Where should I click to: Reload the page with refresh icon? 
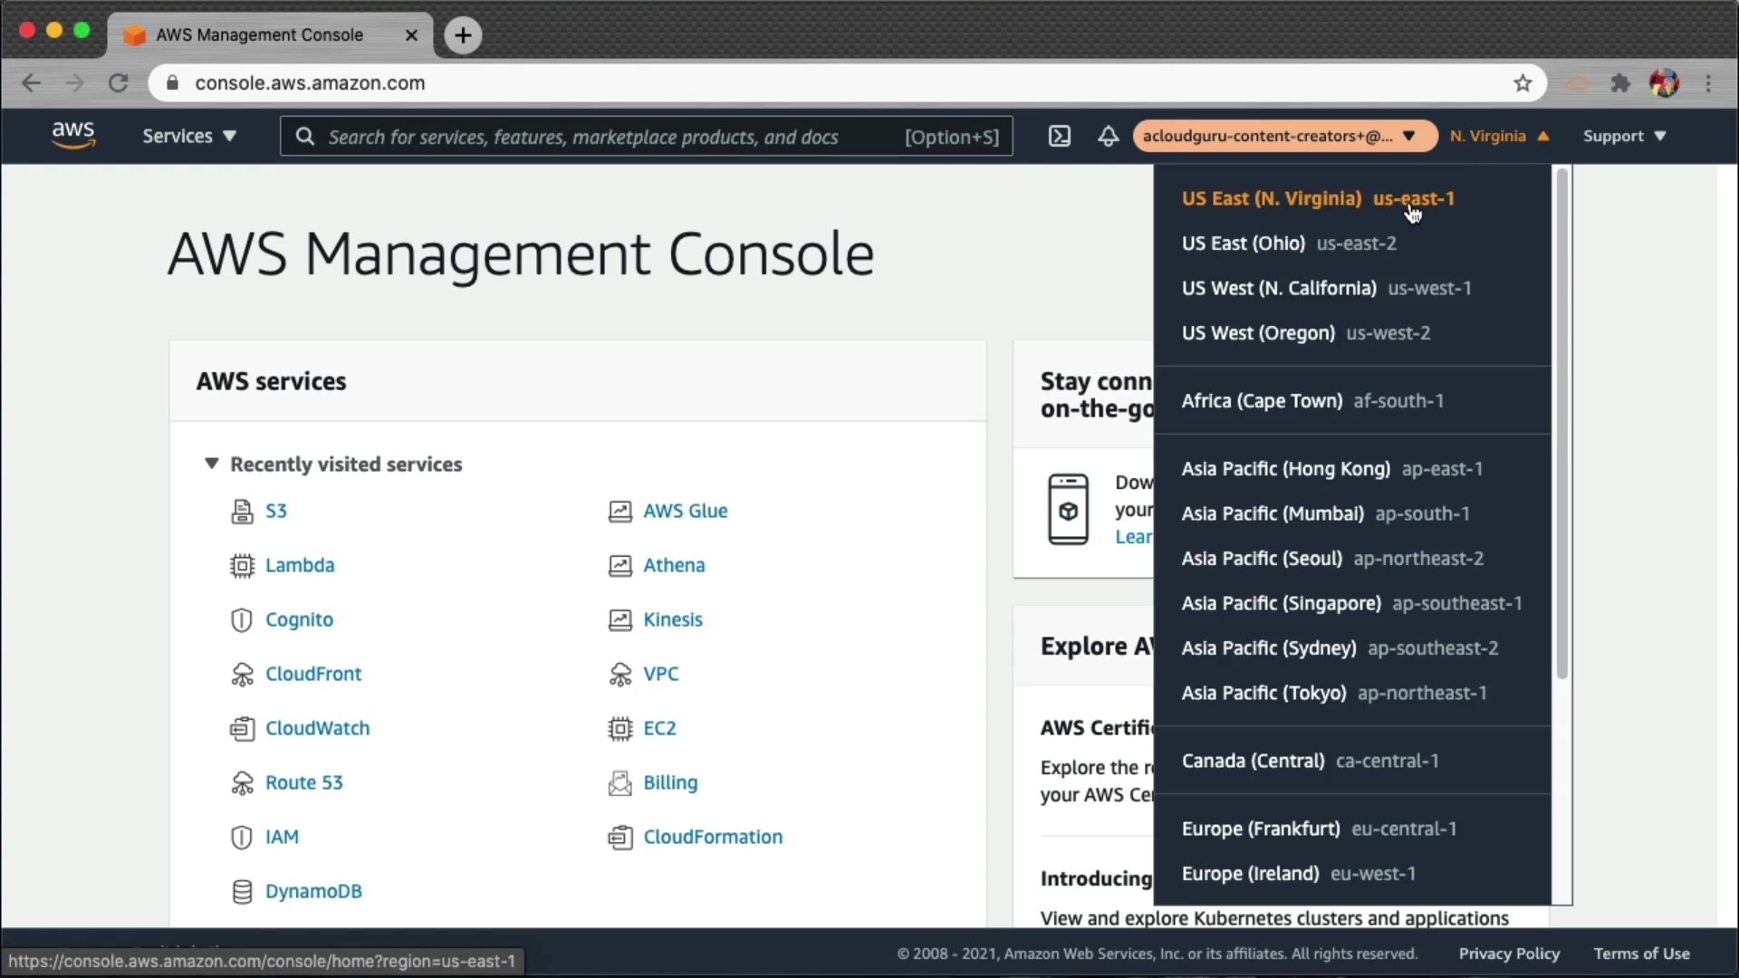(x=119, y=83)
